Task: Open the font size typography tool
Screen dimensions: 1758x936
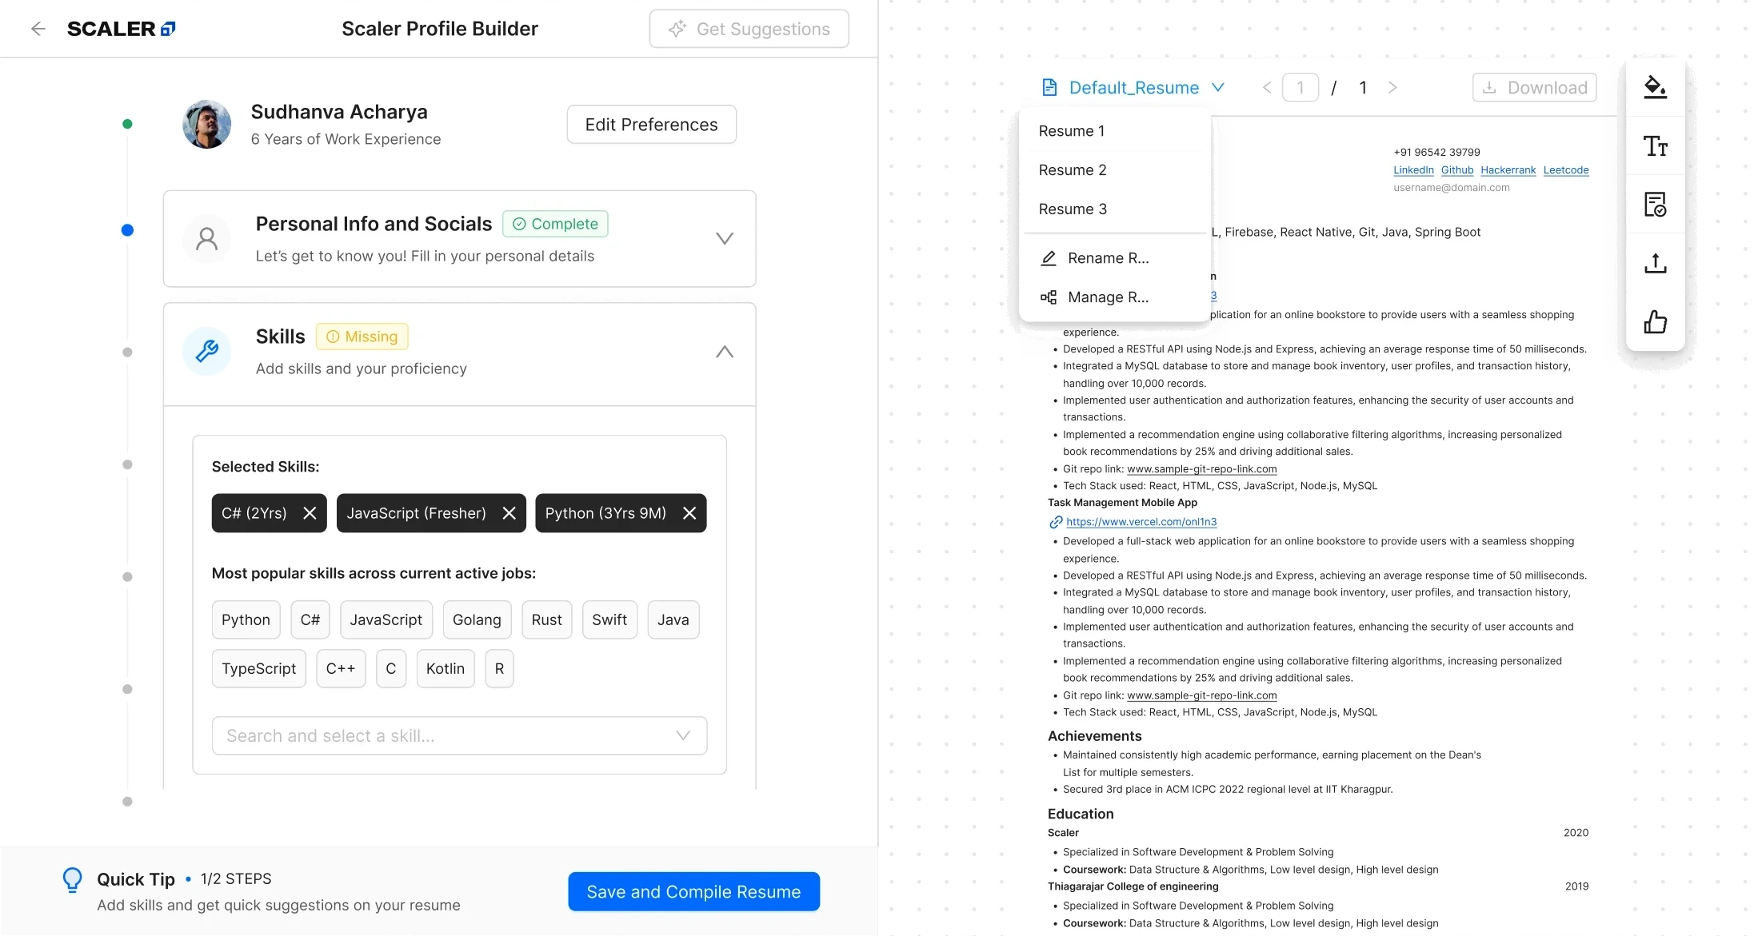Action: tap(1655, 146)
